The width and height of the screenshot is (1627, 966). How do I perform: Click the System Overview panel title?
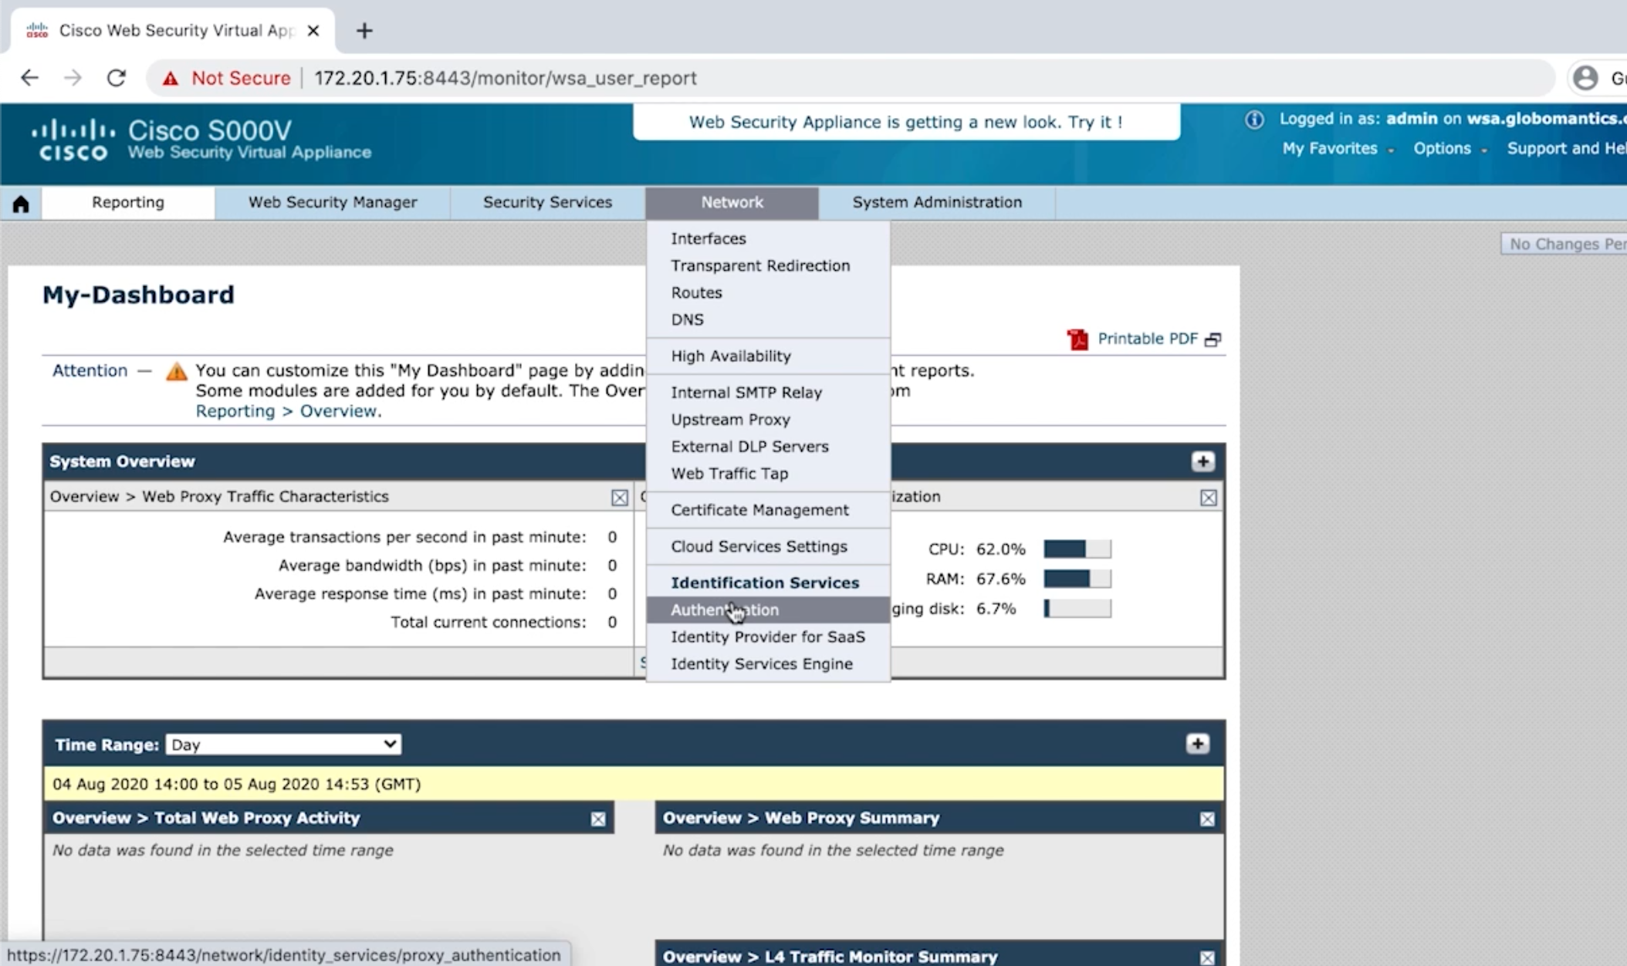pyautogui.click(x=122, y=461)
